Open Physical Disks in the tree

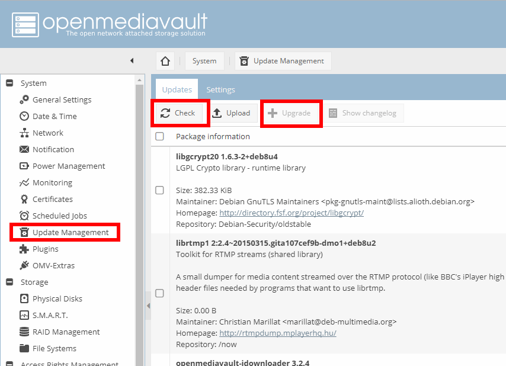[57, 298]
